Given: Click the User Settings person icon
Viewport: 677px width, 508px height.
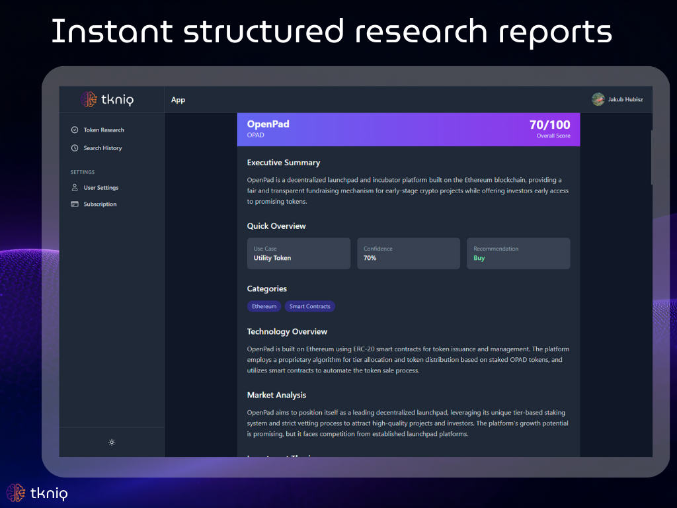Looking at the screenshot, I should point(75,188).
